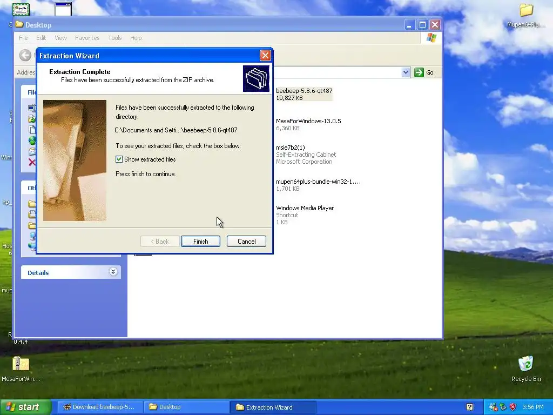553x415 pixels.
Task: Open the File menu in Desktop window
Action: 23,38
